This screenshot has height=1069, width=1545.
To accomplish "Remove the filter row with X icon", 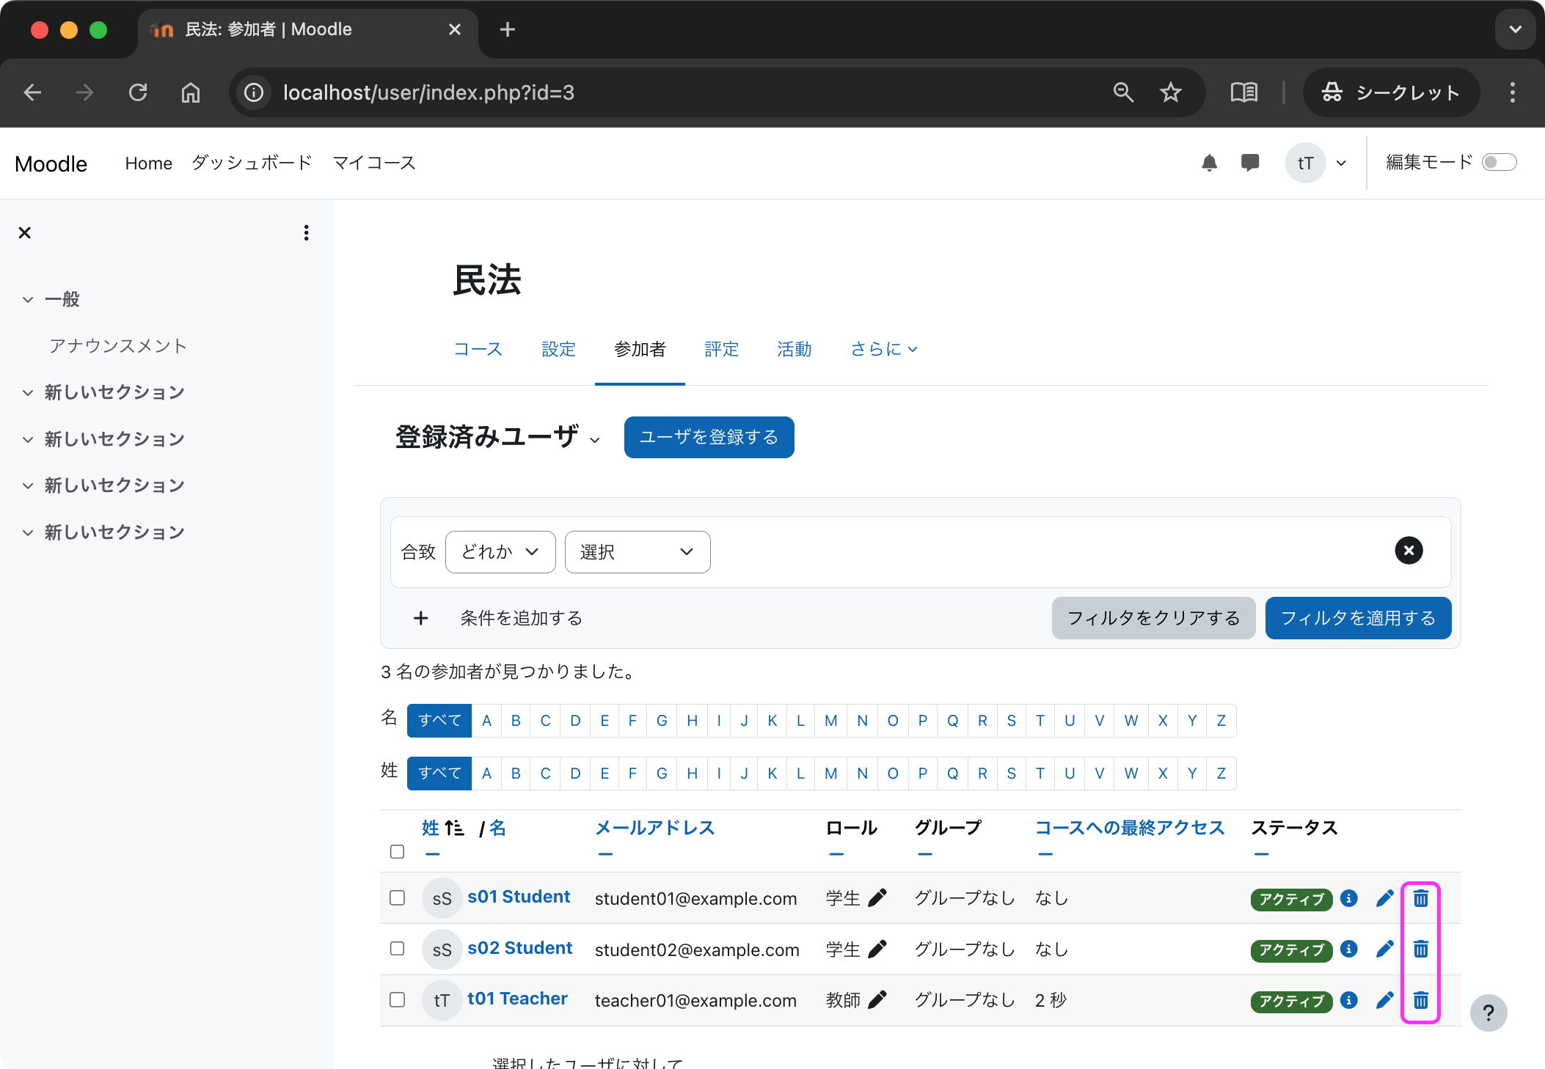I will pyautogui.click(x=1408, y=550).
